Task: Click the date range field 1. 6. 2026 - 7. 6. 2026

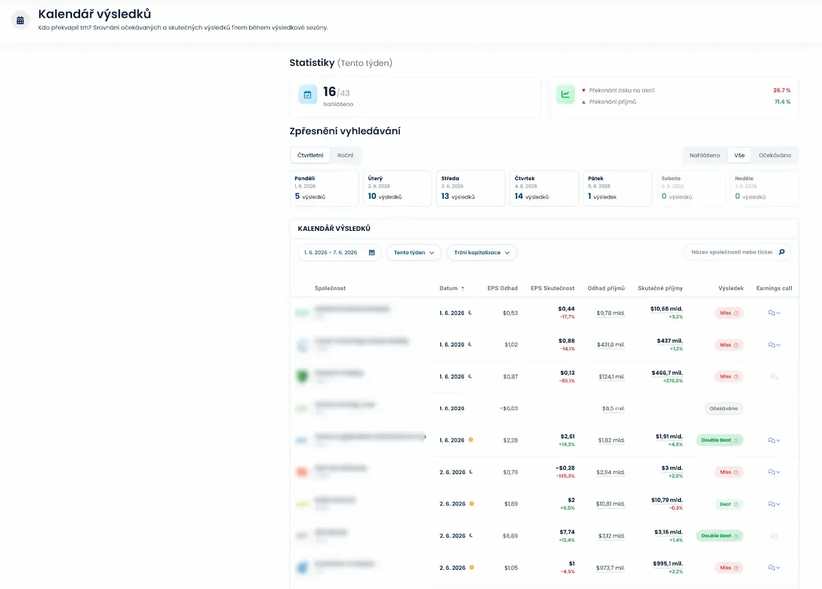Action: pyautogui.click(x=339, y=253)
